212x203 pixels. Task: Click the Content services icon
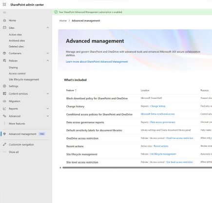tap(4, 93)
